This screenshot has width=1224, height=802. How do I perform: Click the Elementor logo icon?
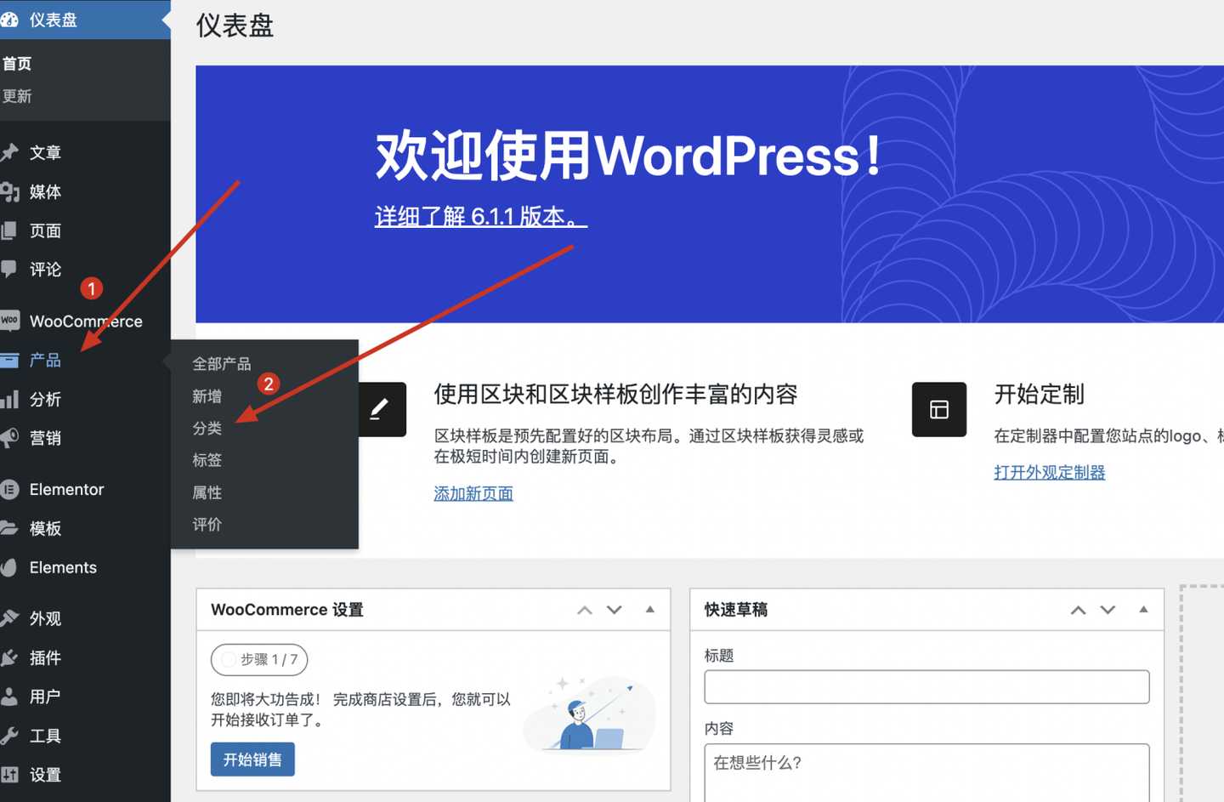pyautogui.click(x=9, y=489)
